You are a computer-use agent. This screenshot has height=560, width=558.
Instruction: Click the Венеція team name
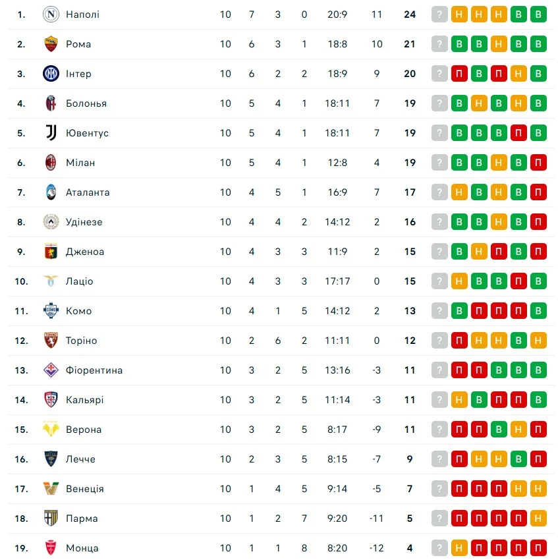coord(84,489)
